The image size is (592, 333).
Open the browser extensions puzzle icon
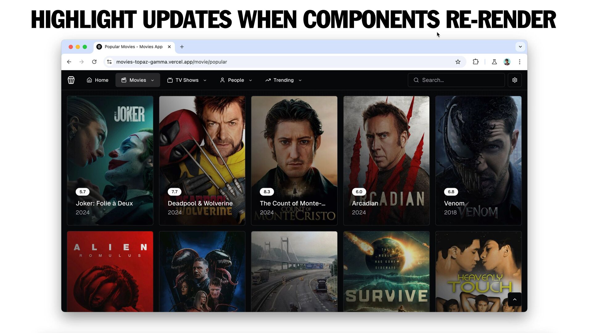click(x=475, y=62)
